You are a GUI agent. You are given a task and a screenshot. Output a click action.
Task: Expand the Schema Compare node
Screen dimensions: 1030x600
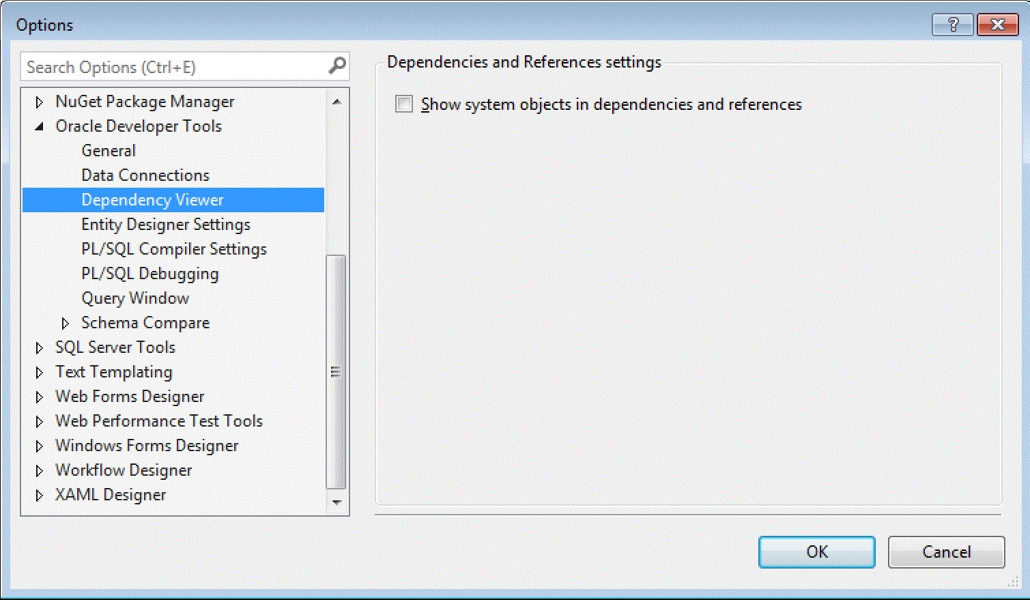coord(66,322)
